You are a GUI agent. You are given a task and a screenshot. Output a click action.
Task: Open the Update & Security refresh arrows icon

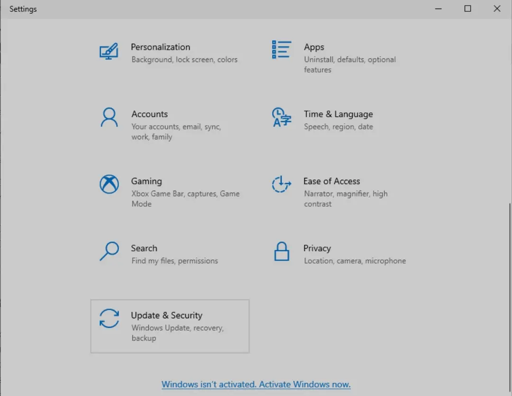109,318
